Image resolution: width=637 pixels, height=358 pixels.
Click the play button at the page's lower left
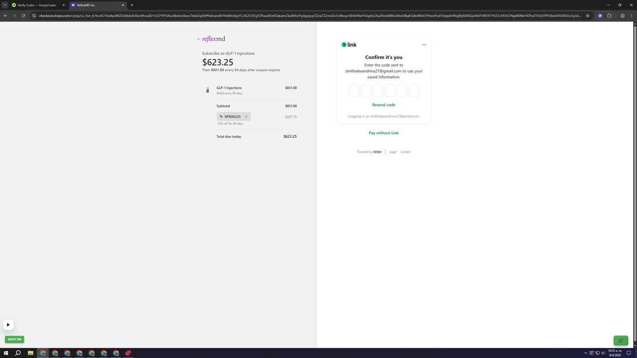pos(8,325)
